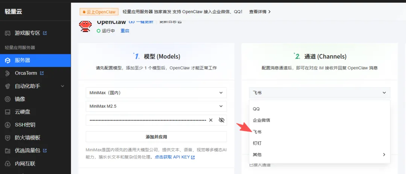Click the 运行中 status indicator

coord(106,31)
